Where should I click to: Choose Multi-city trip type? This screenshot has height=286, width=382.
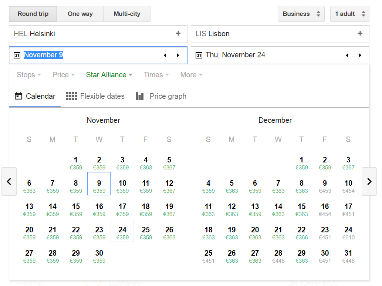tap(127, 14)
